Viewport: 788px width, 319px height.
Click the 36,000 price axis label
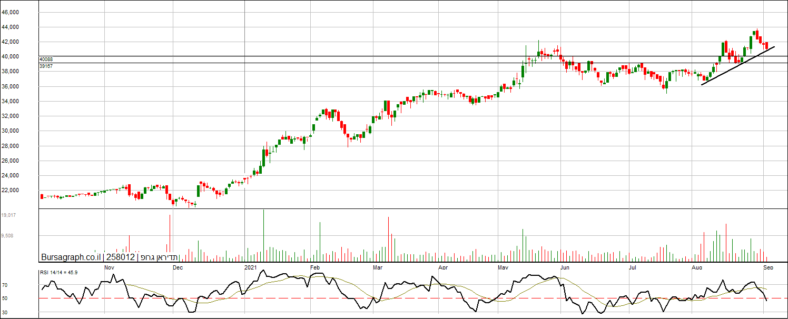click(11, 86)
